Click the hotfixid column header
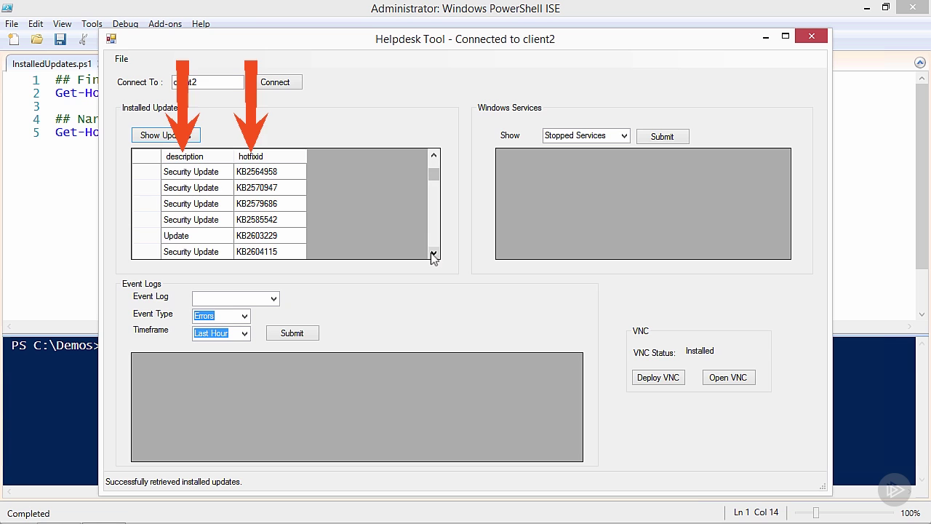Image resolution: width=931 pixels, height=524 pixels. [x=271, y=156]
